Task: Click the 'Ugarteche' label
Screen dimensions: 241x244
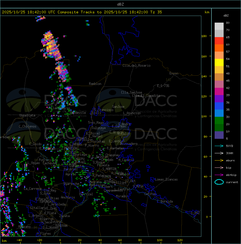Action: click(x=71, y=184)
